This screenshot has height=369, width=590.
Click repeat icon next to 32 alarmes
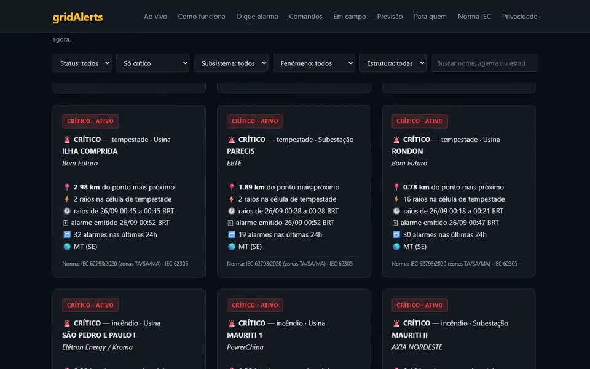67,234
